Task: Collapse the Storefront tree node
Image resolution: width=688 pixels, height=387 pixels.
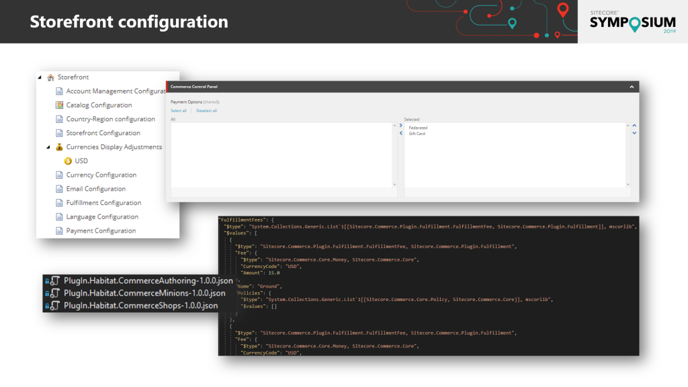Action: (x=40, y=77)
